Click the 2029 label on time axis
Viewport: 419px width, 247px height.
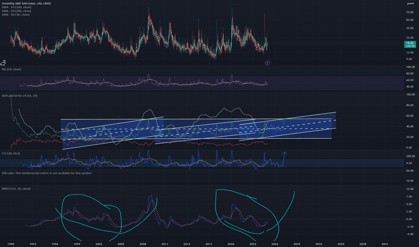[297, 244]
